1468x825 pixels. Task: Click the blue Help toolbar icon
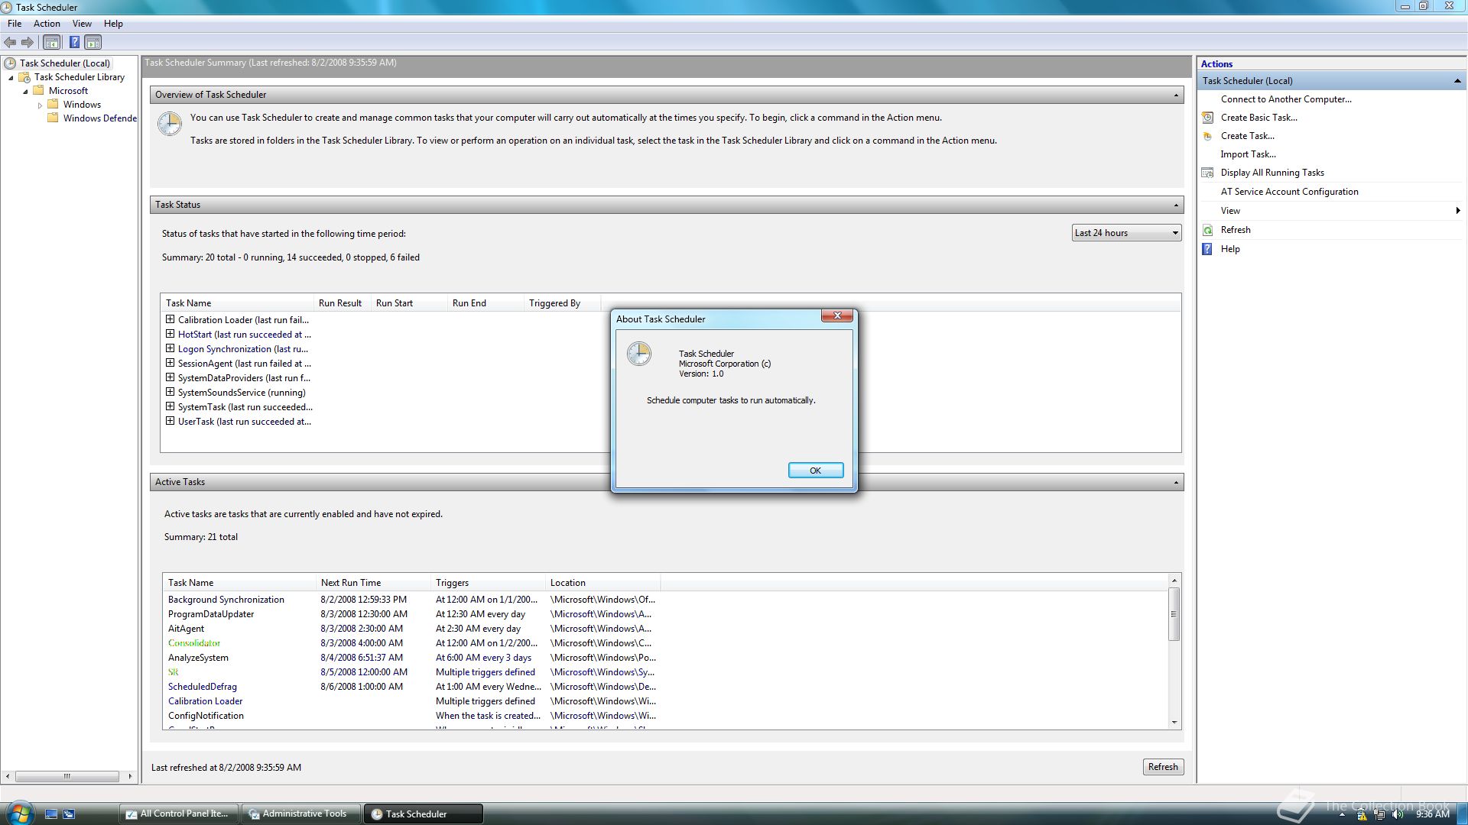click(74, 43)
